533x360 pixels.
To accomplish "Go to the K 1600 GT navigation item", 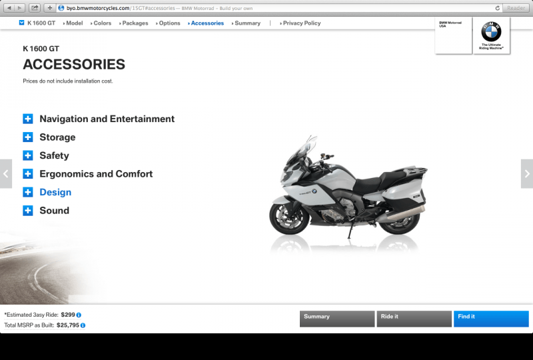I will pyautogui.click(x=41, y=23).
